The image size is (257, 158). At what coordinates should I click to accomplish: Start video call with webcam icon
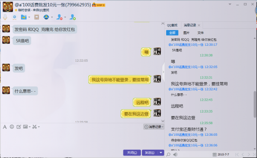[15, 17]
